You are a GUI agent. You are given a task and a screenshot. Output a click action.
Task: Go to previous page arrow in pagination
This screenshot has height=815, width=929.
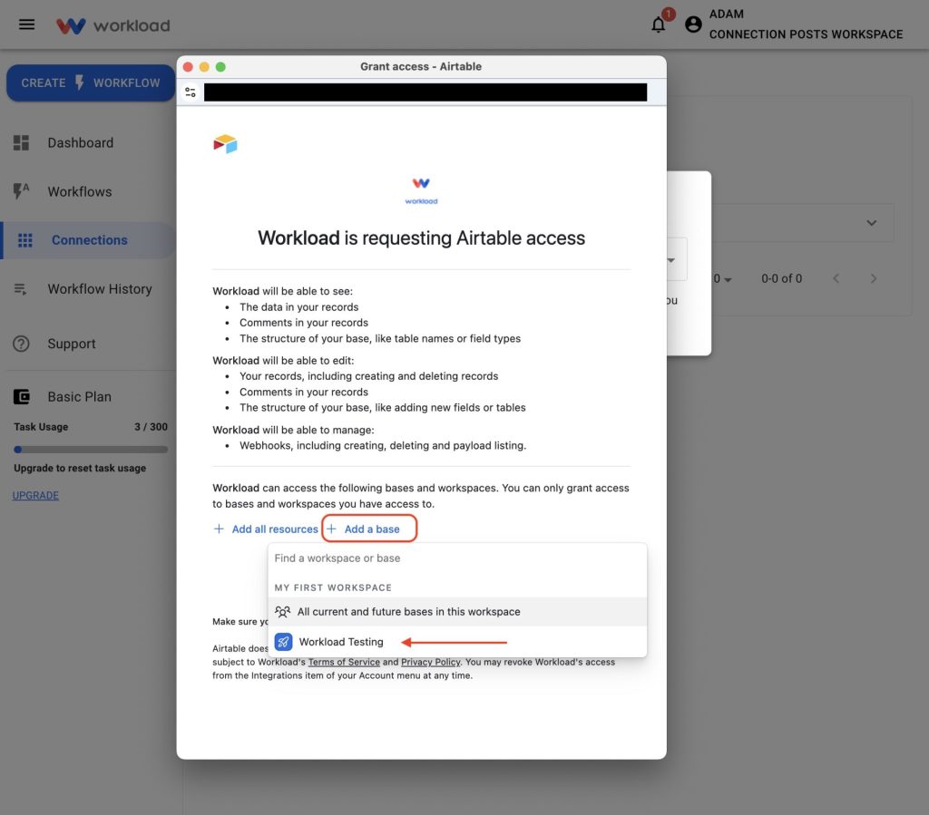[x=836, y=278]
